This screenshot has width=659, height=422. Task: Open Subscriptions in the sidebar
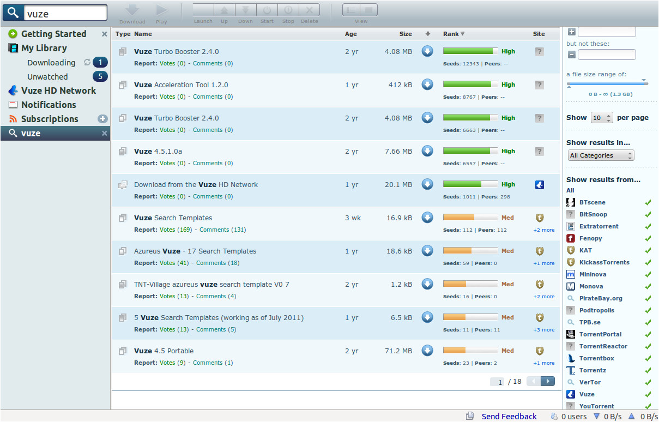coord(50,119)
